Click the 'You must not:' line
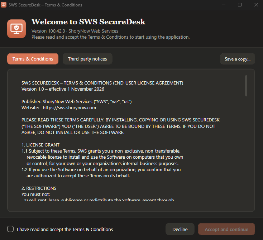 35,195
